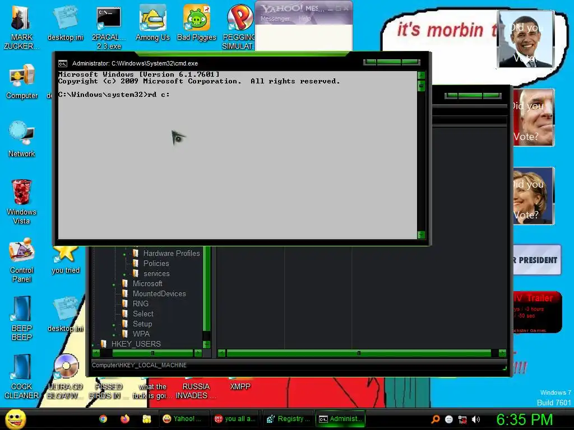Select the 2PACAL 2.3.exe desktop icon
The height and width of the screenshot is (430, 574).
(x=109, y=27)
